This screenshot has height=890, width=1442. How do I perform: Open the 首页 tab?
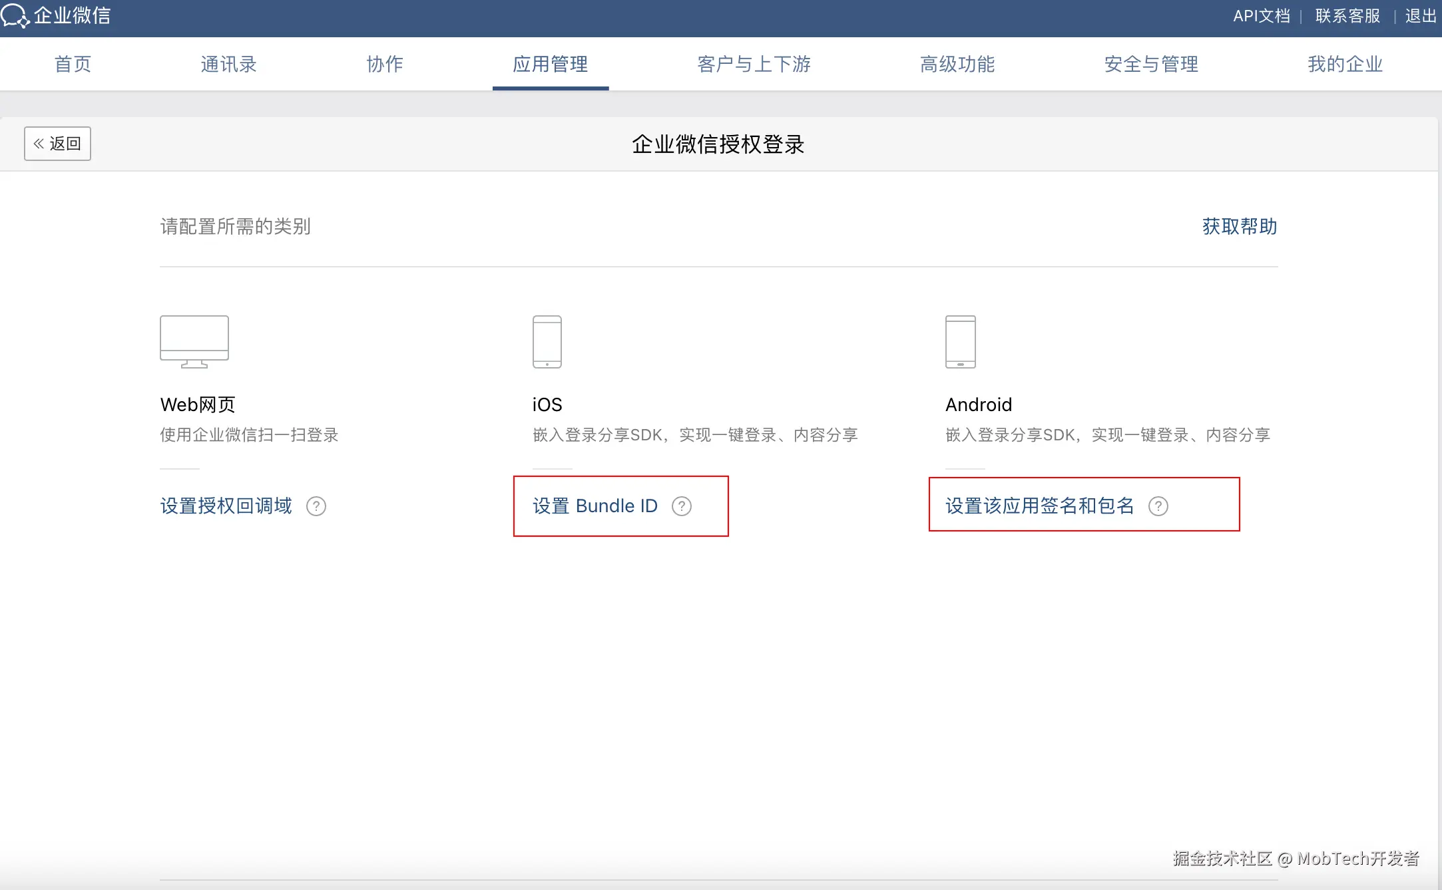pos(73,64)
